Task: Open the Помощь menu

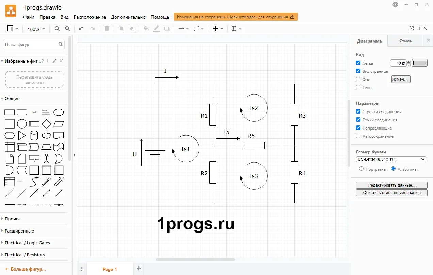Action: pos(160,17)
